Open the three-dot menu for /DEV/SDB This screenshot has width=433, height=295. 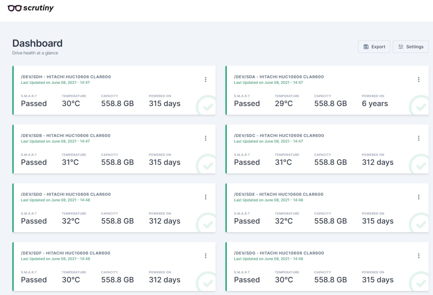(205, 138)
